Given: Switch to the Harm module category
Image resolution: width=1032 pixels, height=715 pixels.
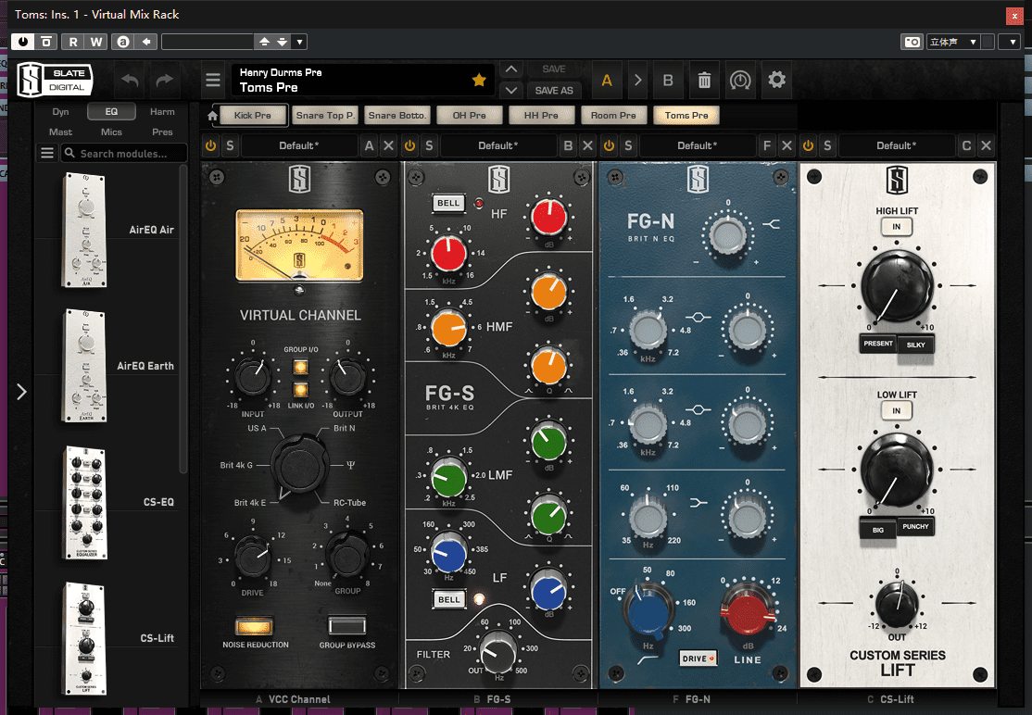Looking at the screenshot, I should click(162, 112).
